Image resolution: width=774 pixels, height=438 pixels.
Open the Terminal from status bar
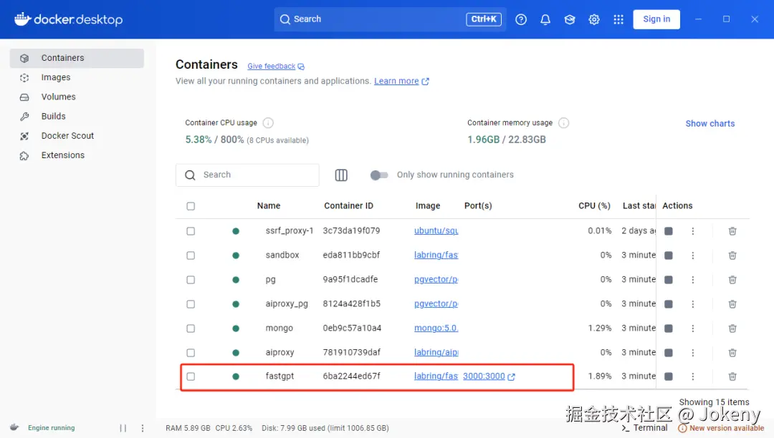[645, 428]
